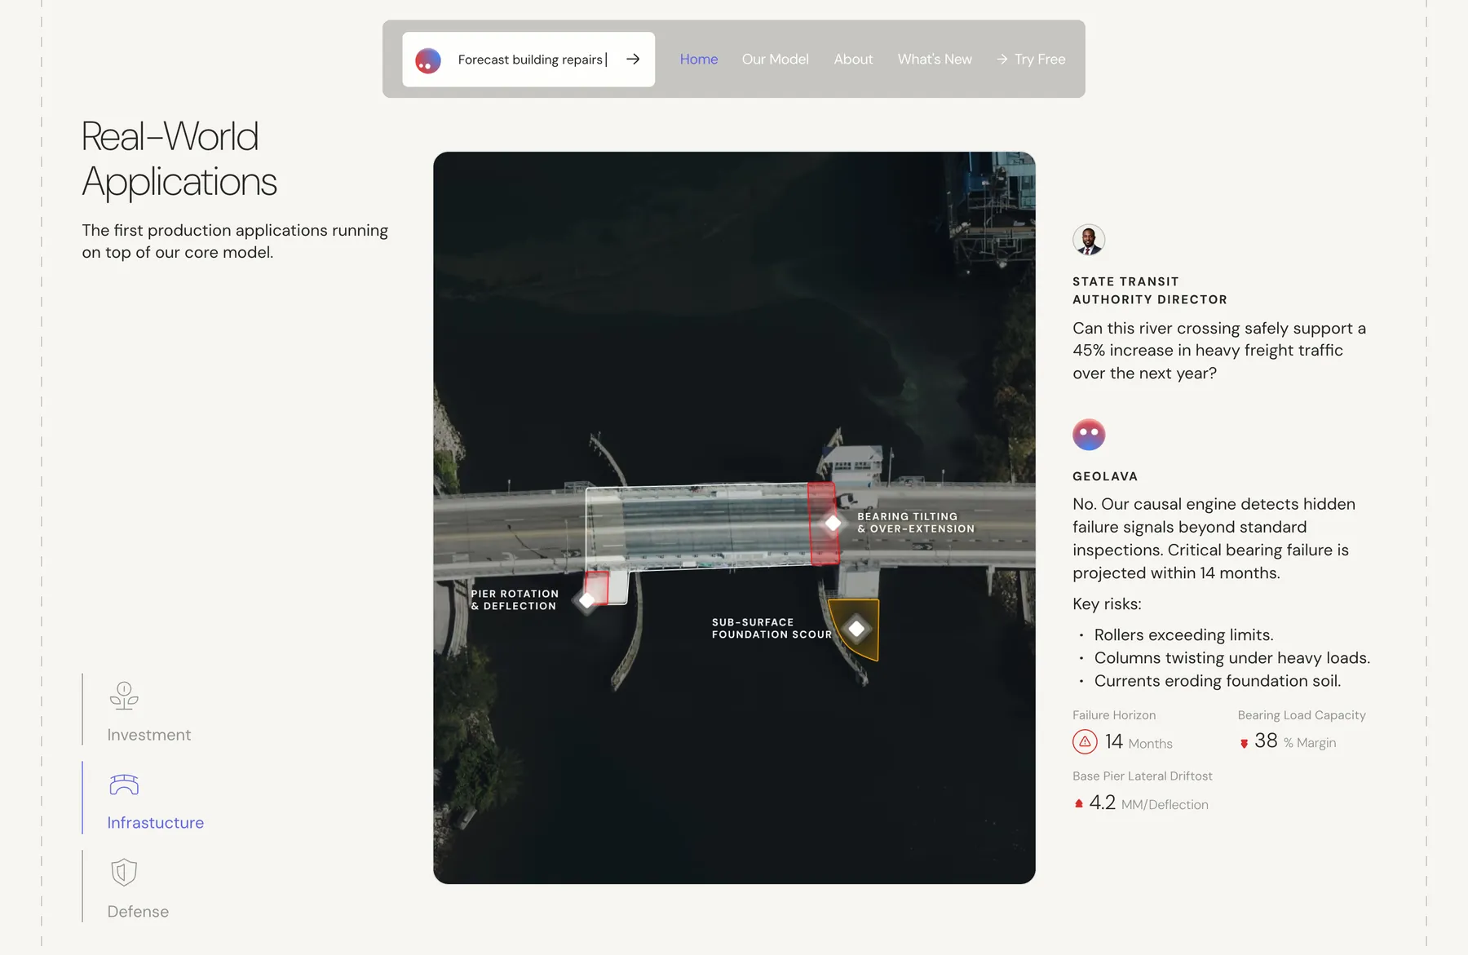Open the What's New page
The width and height of the screenshot is (1468, 955).
tap(935, 60)
